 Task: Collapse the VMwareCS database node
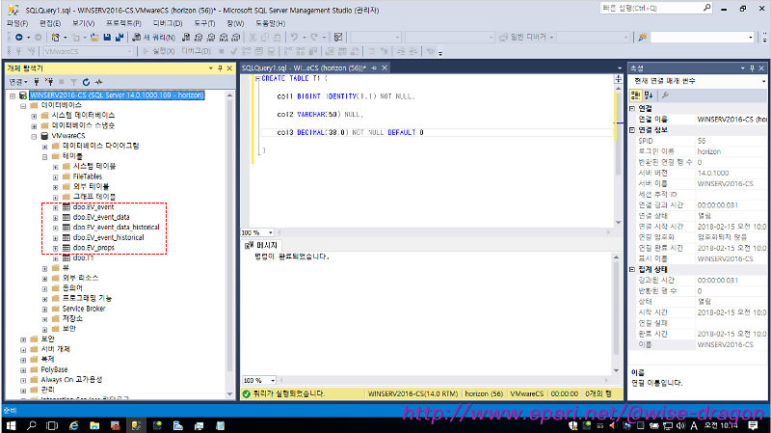pyautogui.click(x=34, y=136)
